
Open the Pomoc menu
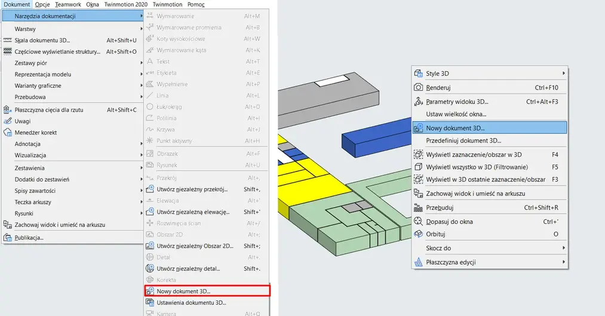tap(196, 4)
